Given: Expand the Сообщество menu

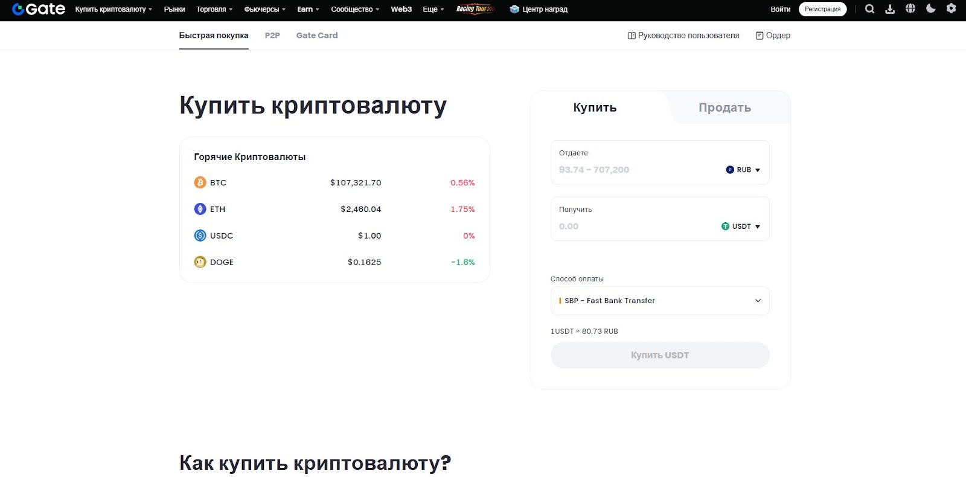Looking at the screenshot, I should [355, 9].
